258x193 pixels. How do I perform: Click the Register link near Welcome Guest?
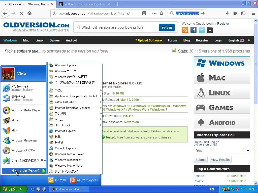[223, 23]
